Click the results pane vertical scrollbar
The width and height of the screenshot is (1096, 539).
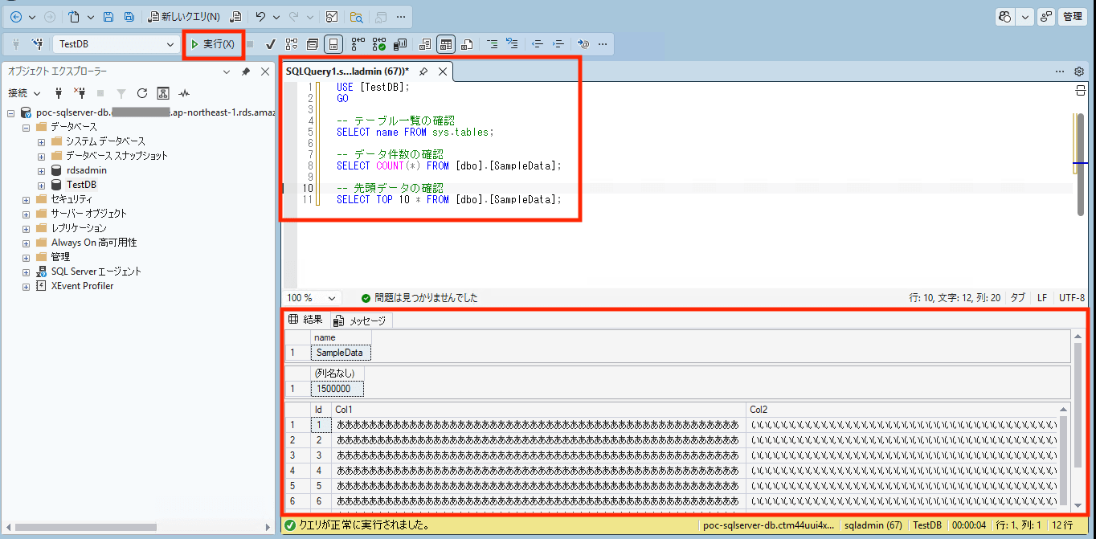1078,405
